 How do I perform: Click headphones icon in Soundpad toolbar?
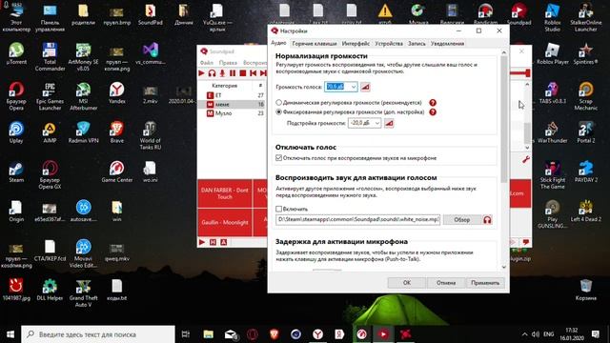[212, 73]
